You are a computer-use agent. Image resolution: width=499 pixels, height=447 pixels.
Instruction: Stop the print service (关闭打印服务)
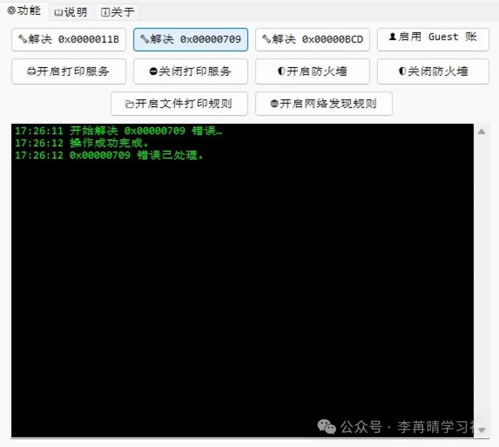pos(190,72)
